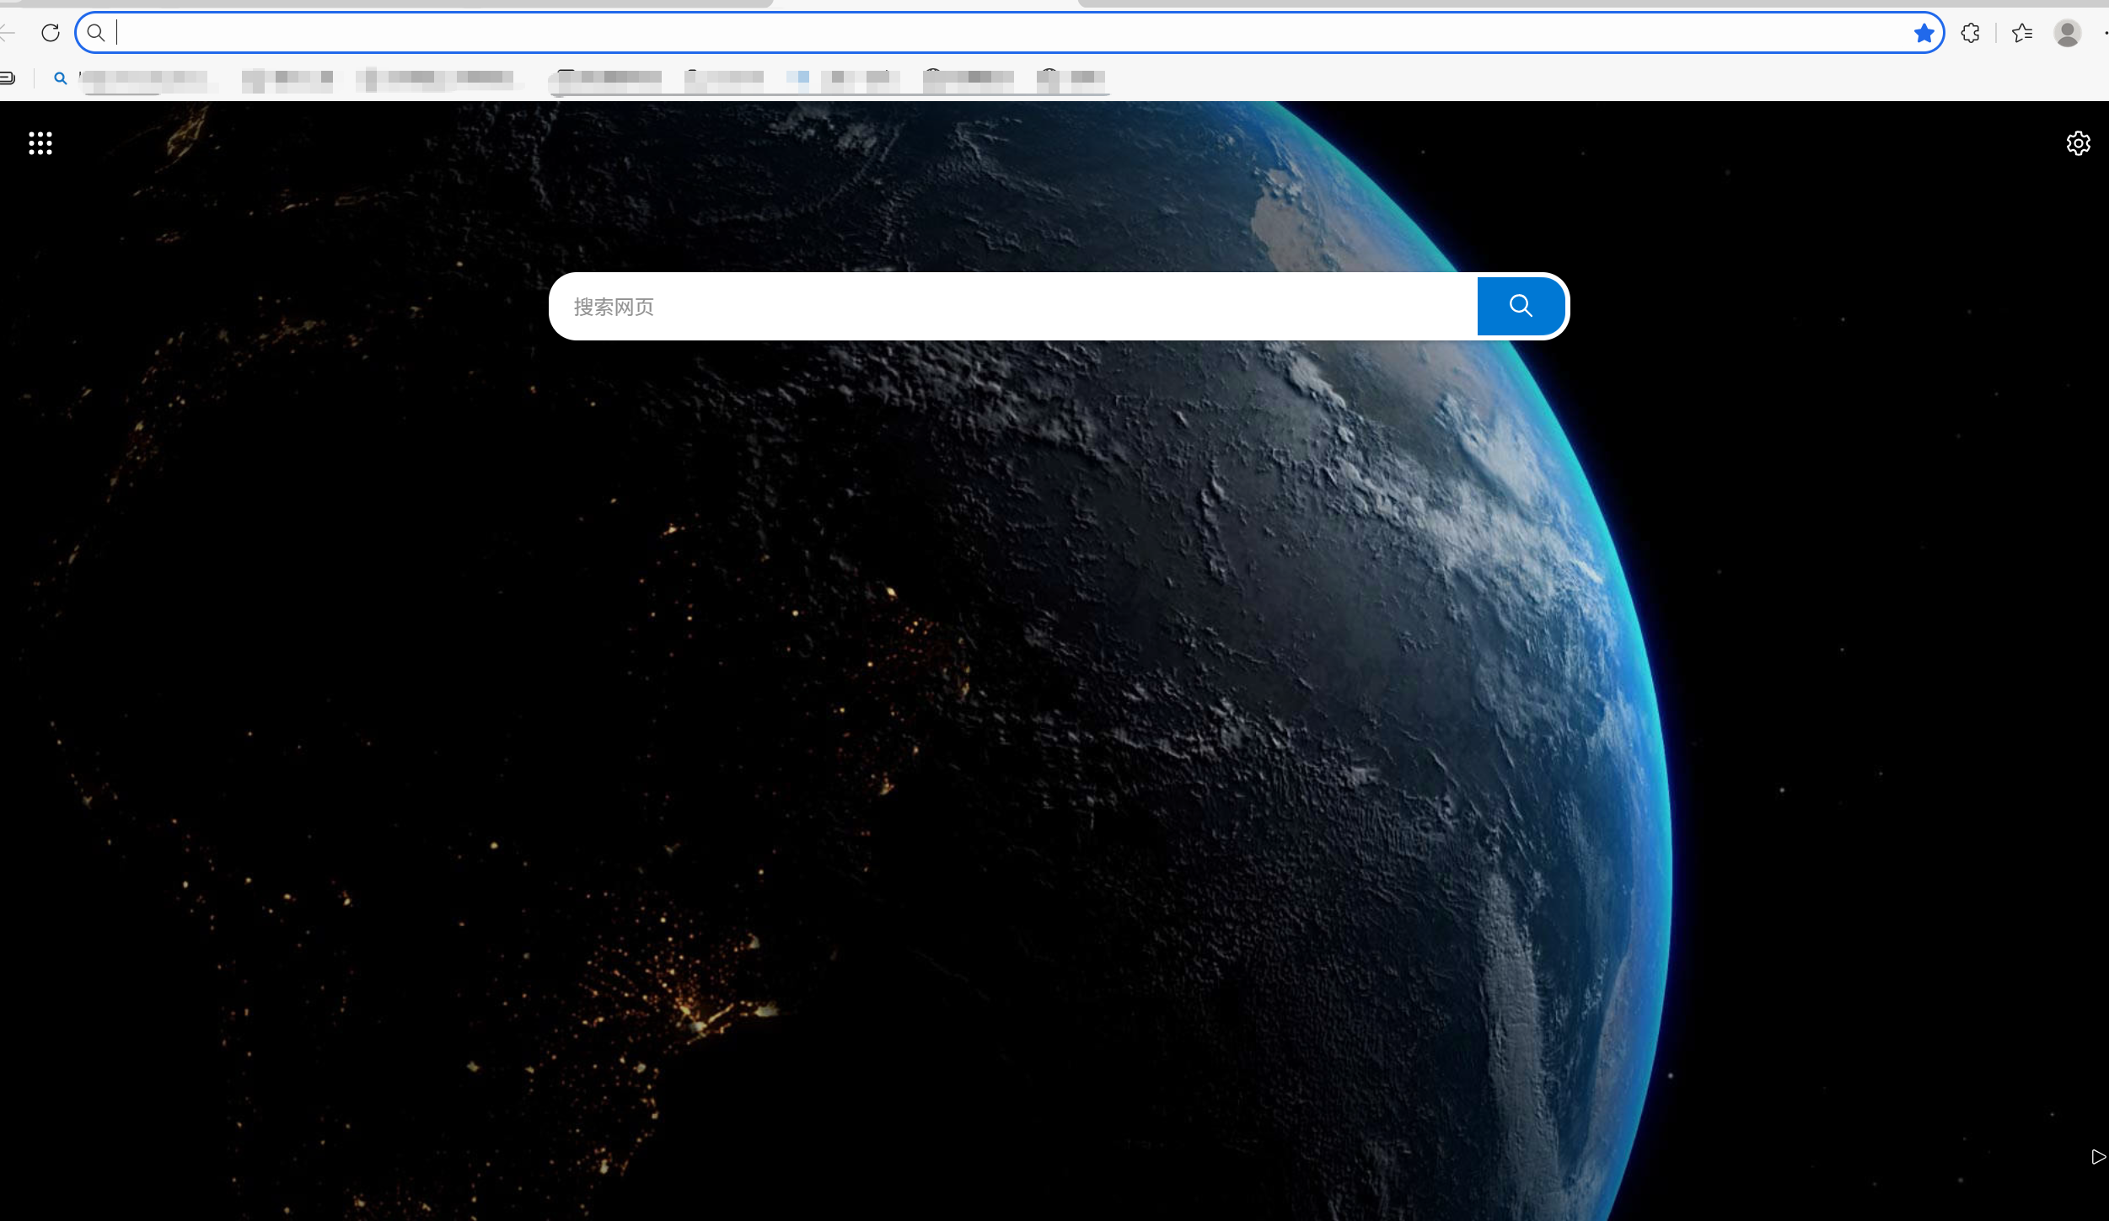Focus the browser address bar field

click(x=1012, y=33)
